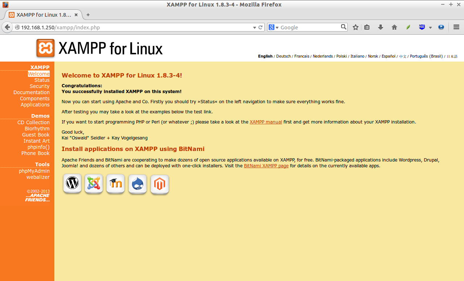Open the Biorhythm demo
This screenshot has width=464, height=281.
pyautogui.click(x=37, y=129)
